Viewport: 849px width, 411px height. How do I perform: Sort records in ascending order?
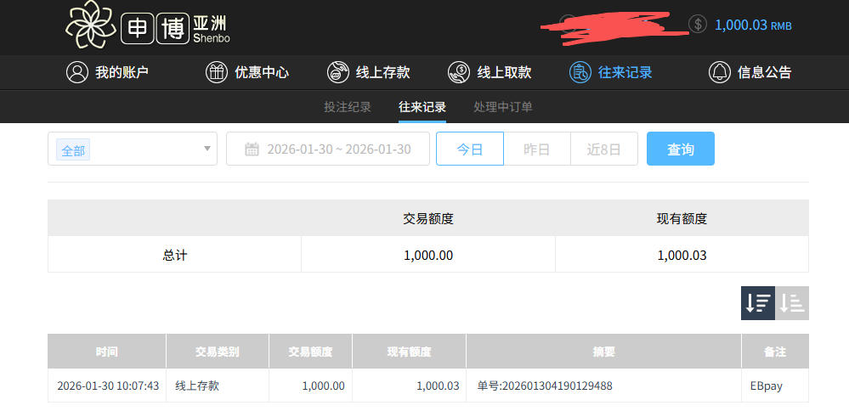pos(792,303)
